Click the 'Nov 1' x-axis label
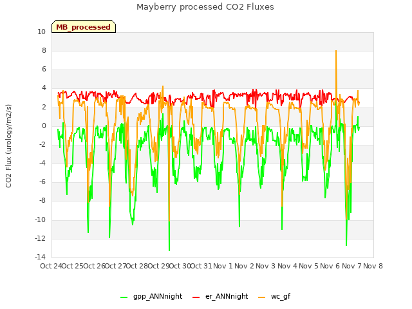 click(223, 266)
